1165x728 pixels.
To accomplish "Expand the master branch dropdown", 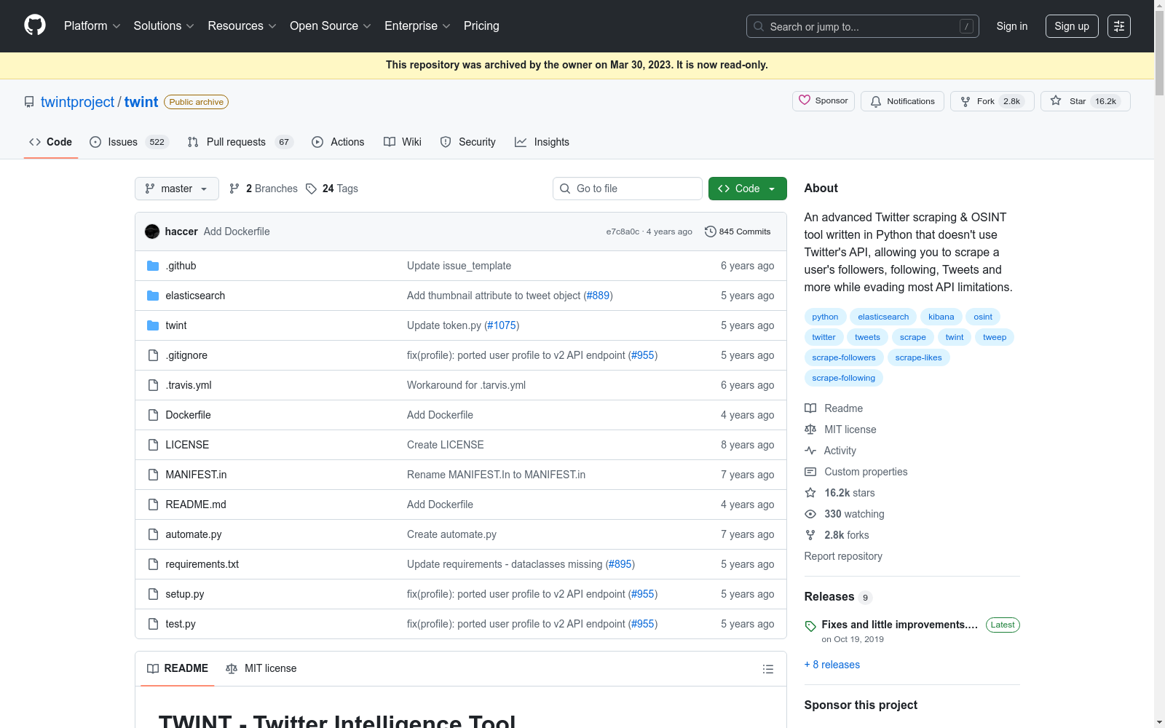I will click(x=177, y=189).
